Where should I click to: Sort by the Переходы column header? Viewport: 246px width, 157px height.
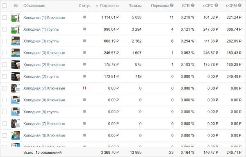pyautogui.click(x=160, y=6)
